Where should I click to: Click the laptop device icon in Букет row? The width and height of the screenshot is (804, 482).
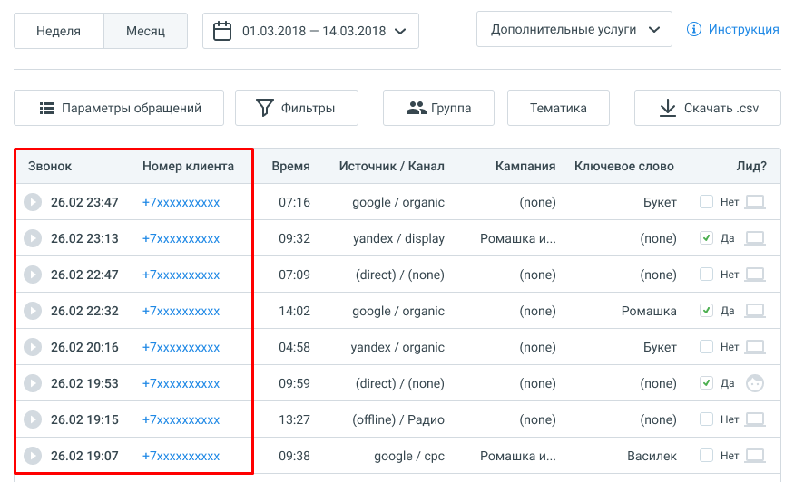click(754, 202)
